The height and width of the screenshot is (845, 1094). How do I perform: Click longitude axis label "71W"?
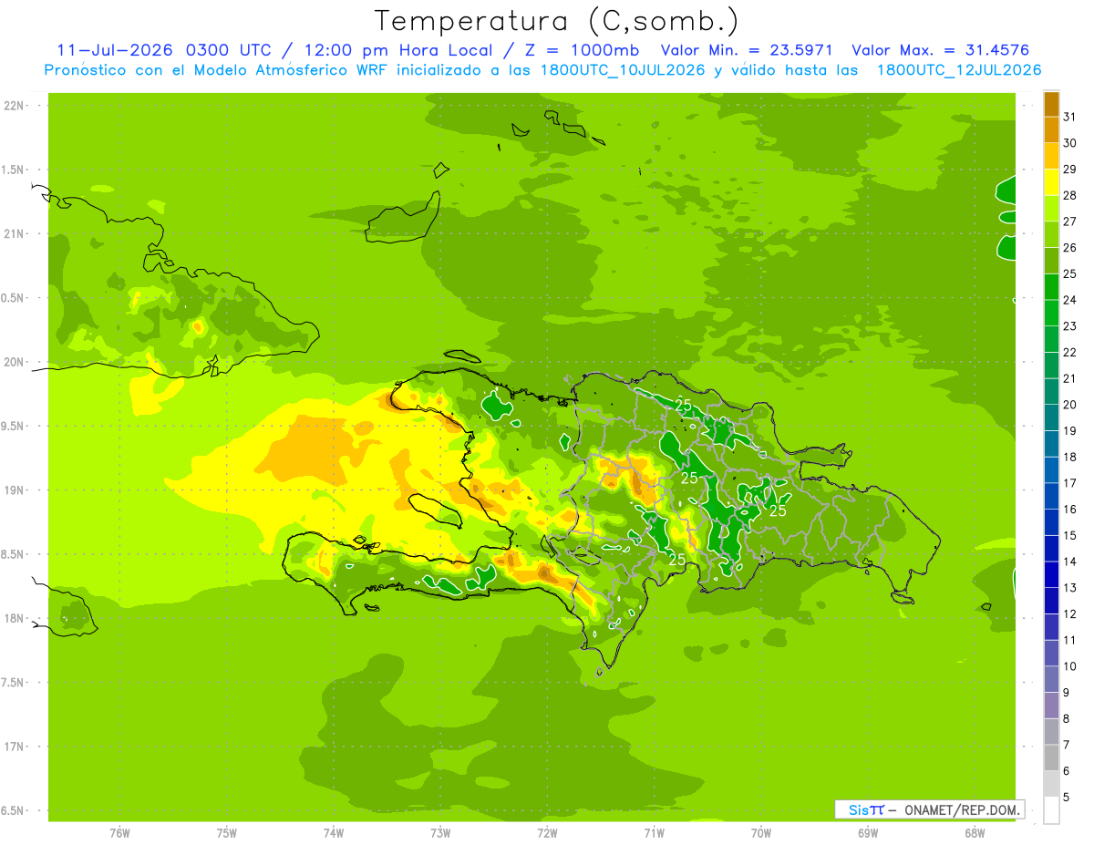pyautogui.click(x=654, y=832)
